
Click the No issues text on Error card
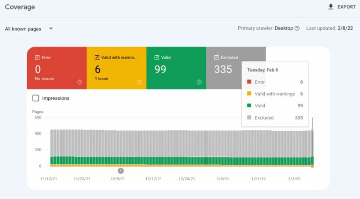pyautogui.click(x=45, y=79)
